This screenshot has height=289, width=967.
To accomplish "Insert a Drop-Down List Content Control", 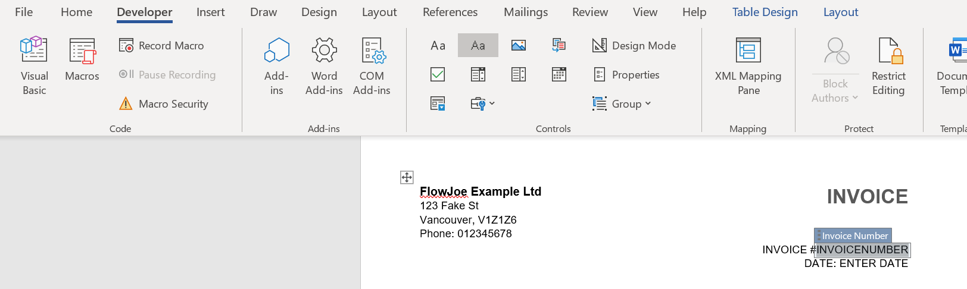I will tap(519, 74).
